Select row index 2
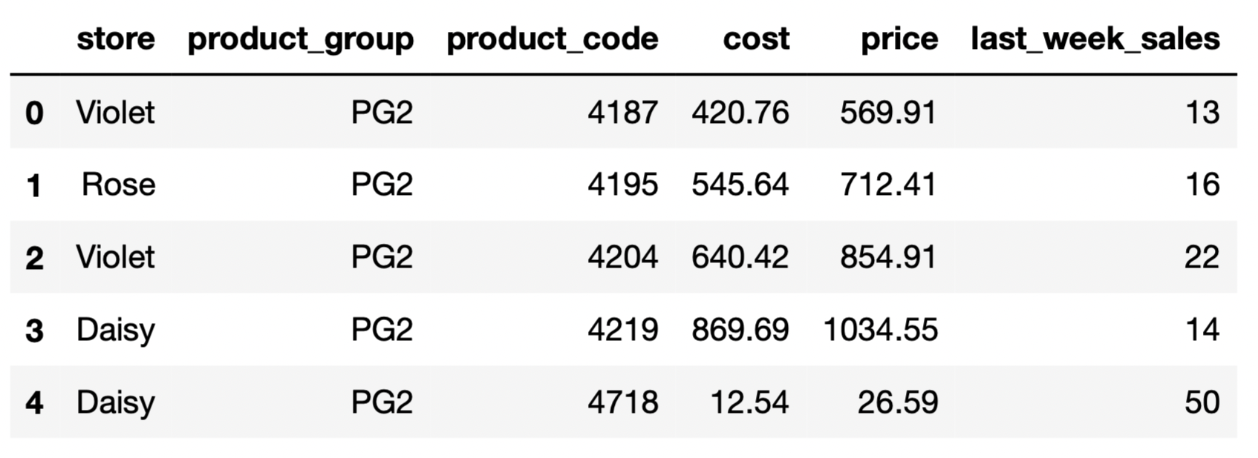The width and height of the screenshot is (1258, 458). 34,258
